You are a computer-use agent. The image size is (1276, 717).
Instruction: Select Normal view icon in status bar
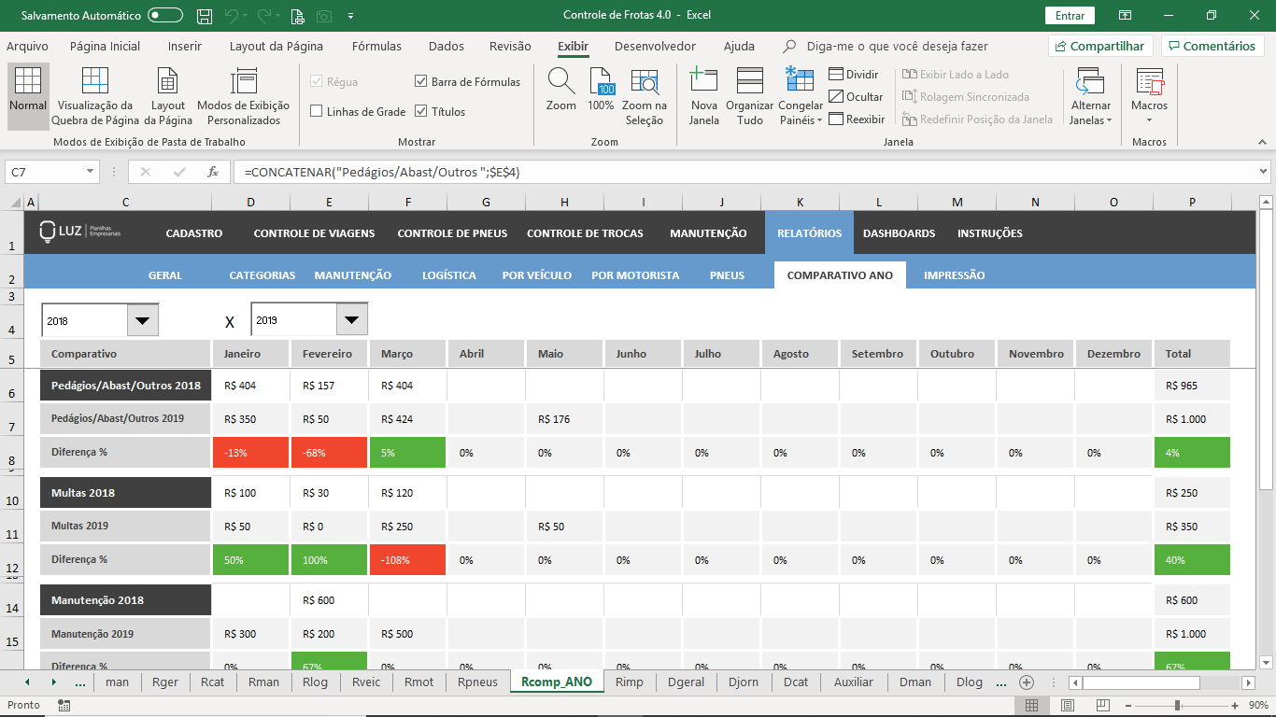tap(1031, 705)
